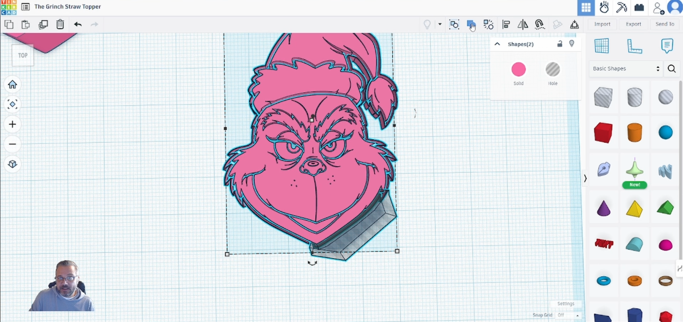Open the Align tool
Viewport: 683px width, 322px height.
[506, 25]
